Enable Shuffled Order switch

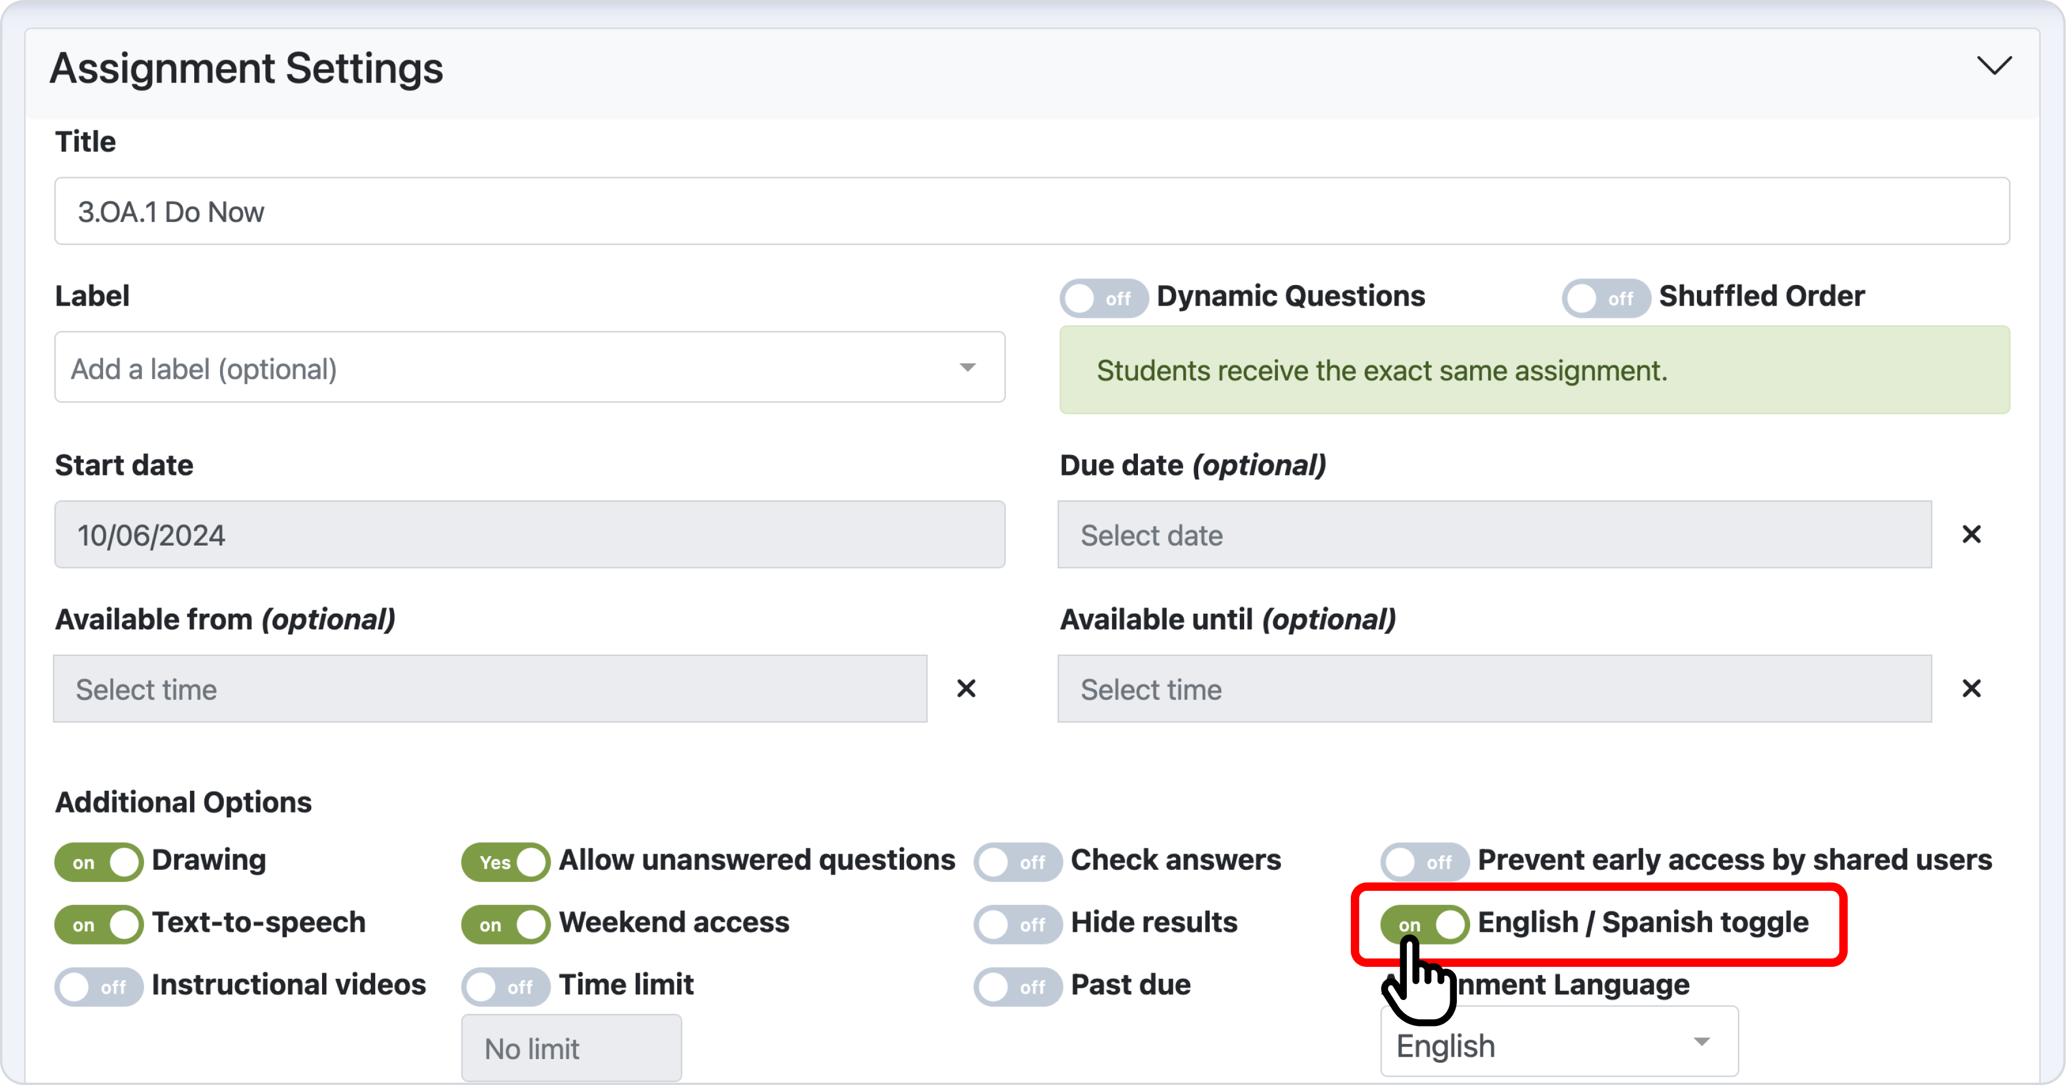coord(1606,298)
